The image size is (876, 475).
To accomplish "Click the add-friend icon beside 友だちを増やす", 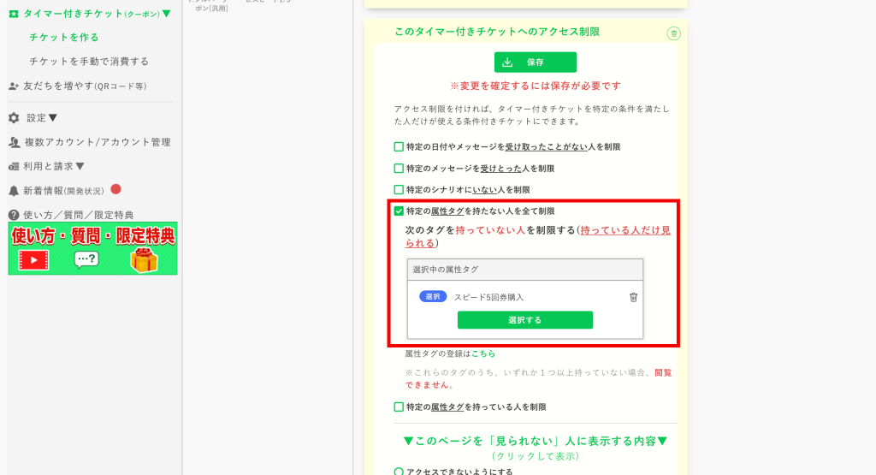I will (14, 86).
